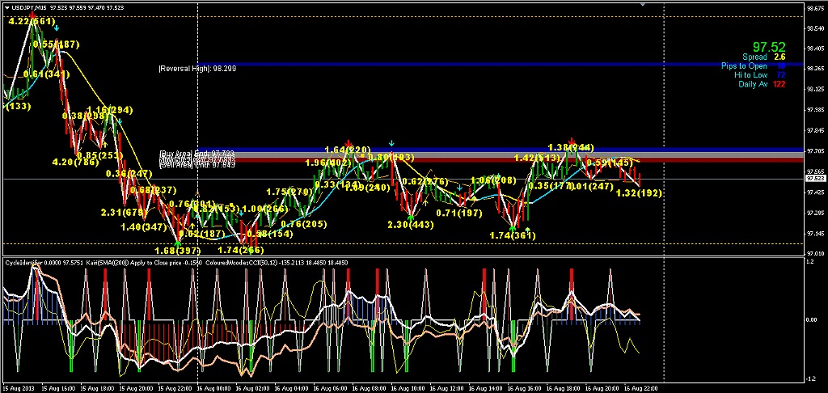This screenshot has height=393, width=828.
Task: Click the chart shift triangle marker at top
Action: coord(641,6)
